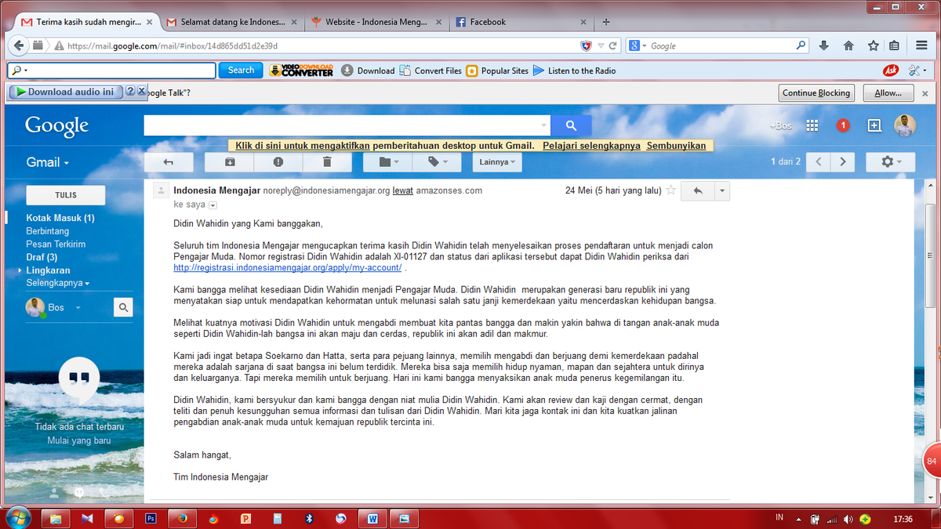This screenshot has width=941, height=529.
Task: Expand Selengkapnya more labels
Action: coord(58,283)
